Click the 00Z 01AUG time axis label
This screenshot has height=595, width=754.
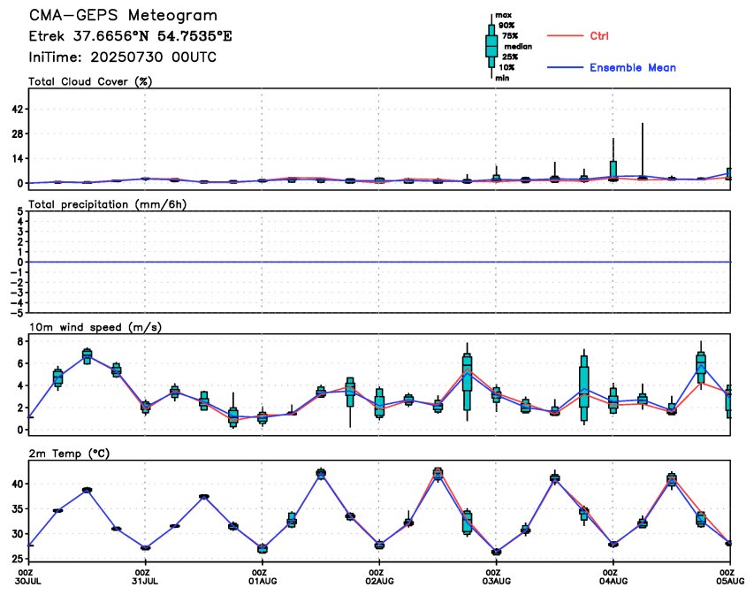pos(263,576)
